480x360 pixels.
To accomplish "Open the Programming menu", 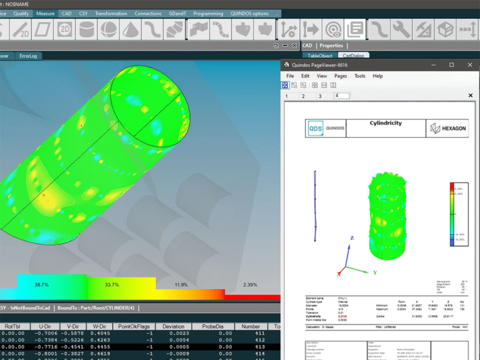I will point(208,13).
